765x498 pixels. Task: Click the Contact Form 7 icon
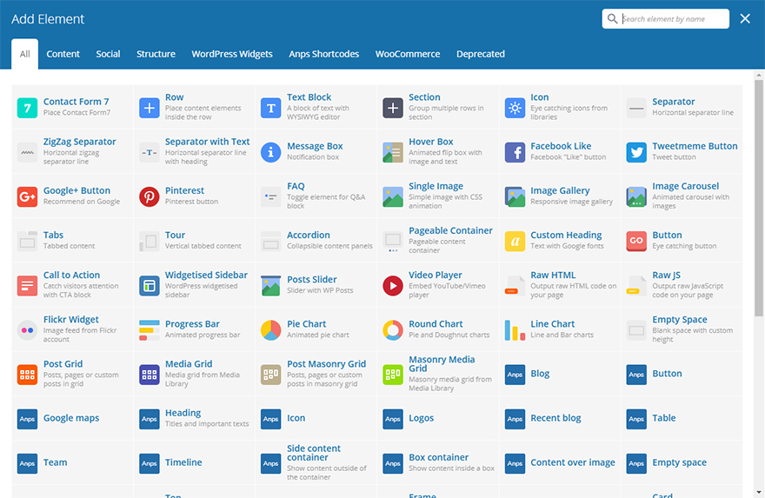[27, 108]
